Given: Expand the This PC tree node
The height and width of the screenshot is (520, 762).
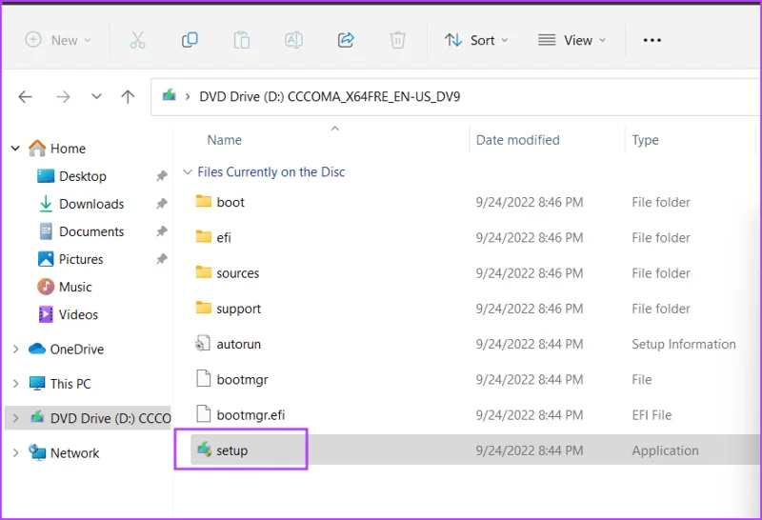Looking at the screenshot, I should (15, 384).
